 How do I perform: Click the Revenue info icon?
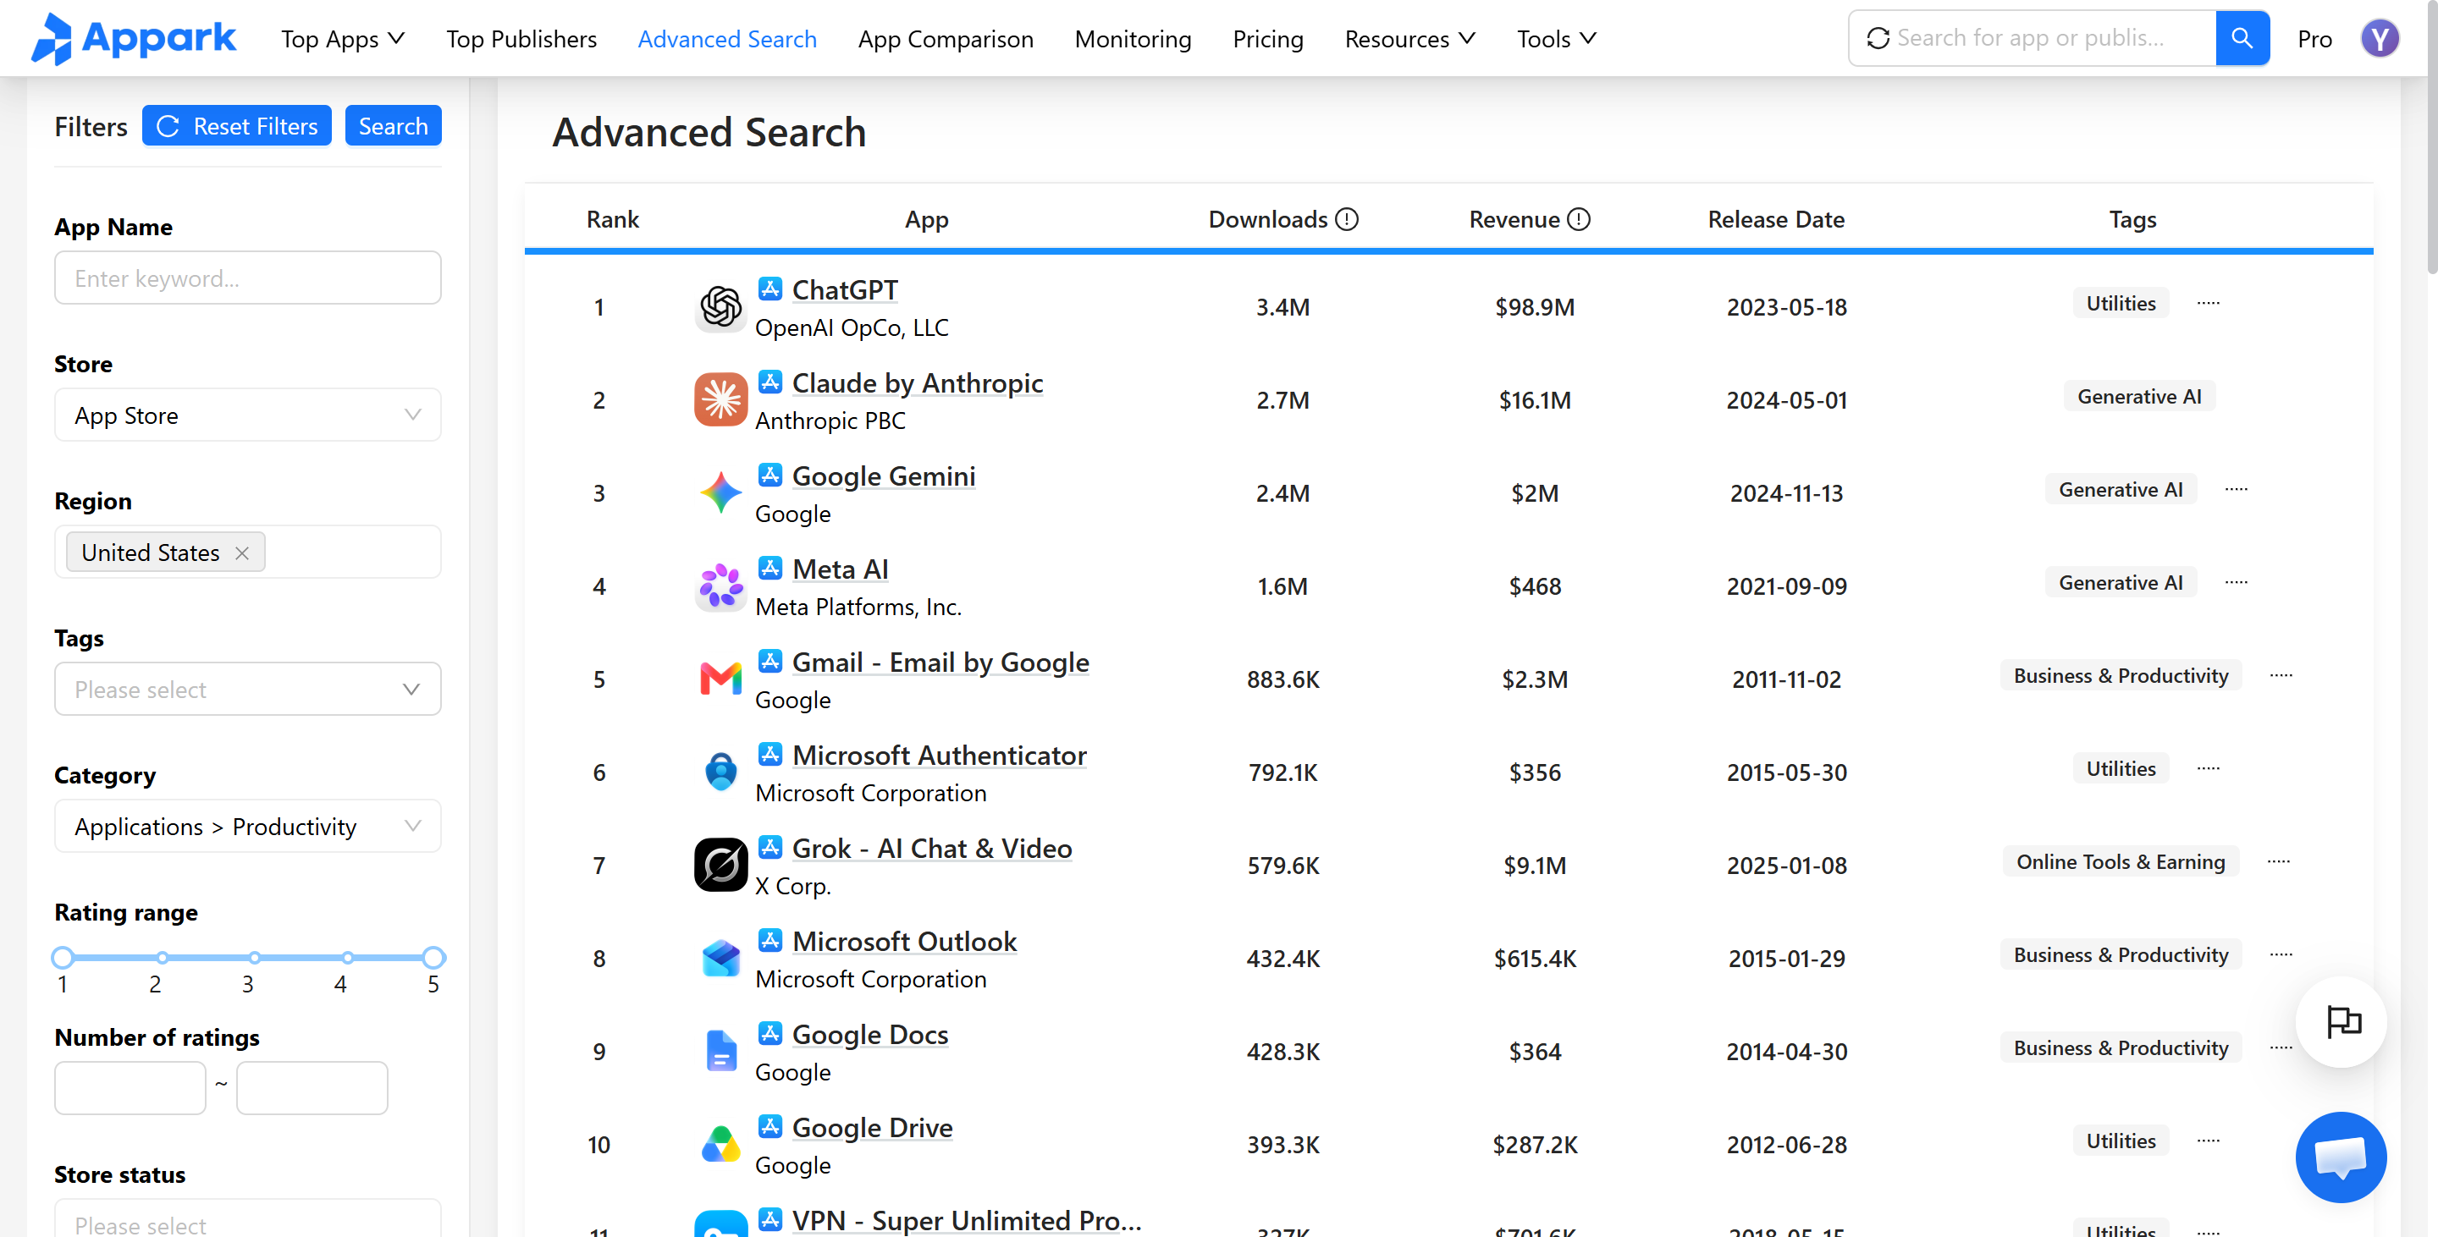[x=1579, y=219]
